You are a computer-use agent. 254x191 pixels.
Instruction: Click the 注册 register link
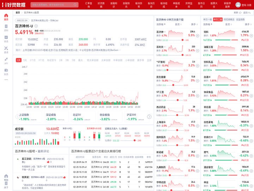click(249, 5)
